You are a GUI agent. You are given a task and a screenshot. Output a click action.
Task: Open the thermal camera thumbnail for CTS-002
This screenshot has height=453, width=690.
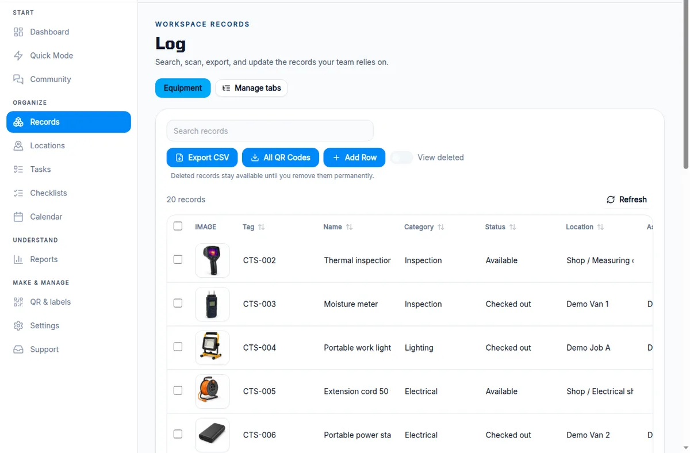coord(212,260)
